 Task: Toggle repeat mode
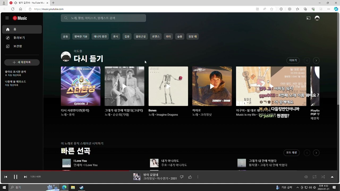coord(314,177)
